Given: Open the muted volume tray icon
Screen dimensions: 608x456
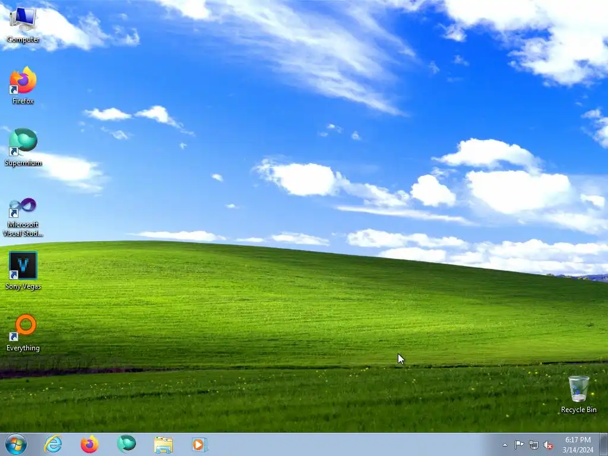Looking at the screenshot, I should (x=548, y=445).
